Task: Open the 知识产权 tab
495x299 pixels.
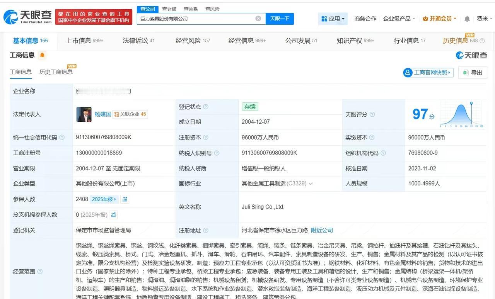Action: (355, 41)
